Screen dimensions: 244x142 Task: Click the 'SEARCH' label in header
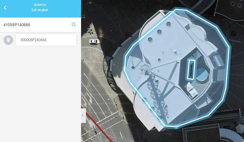[40, 5]
